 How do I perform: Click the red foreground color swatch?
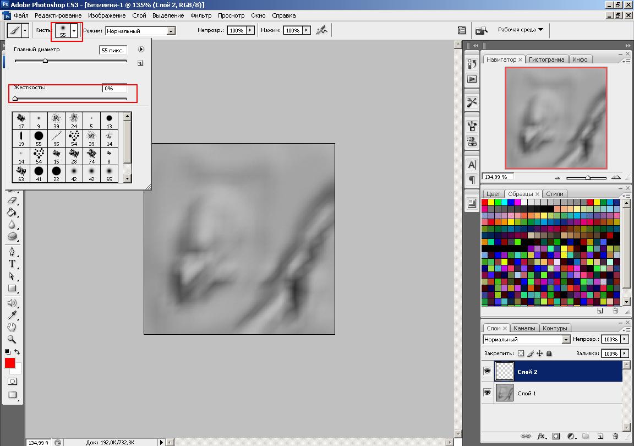pyautogui.click(x=10, y=363)
